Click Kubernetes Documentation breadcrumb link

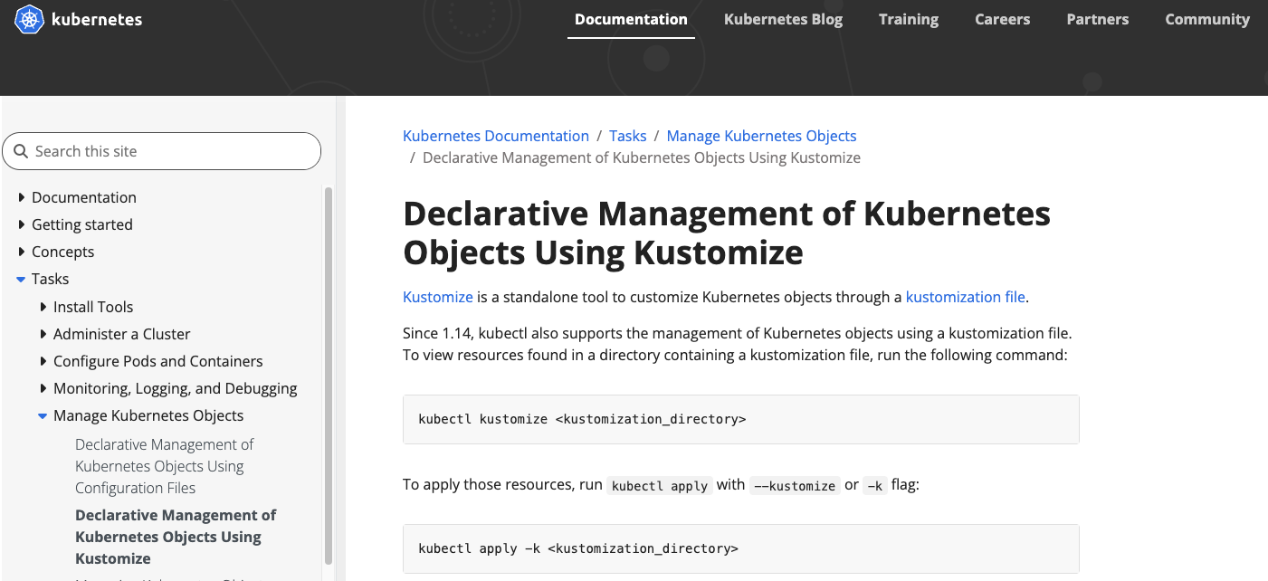(x=496, y=136)
